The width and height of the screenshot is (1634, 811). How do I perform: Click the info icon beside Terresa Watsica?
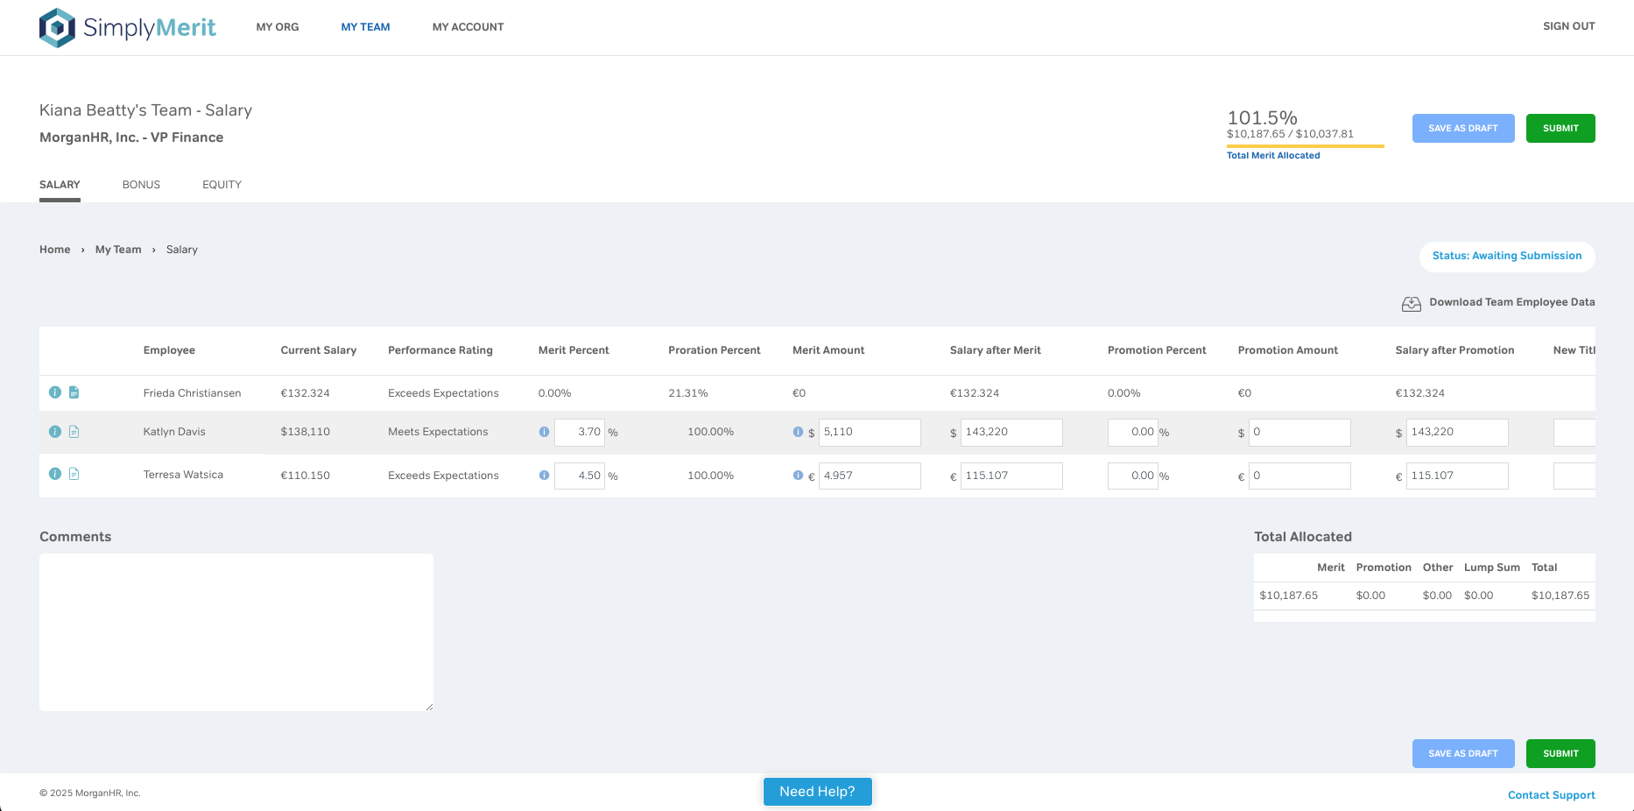[x=54, y=474]
